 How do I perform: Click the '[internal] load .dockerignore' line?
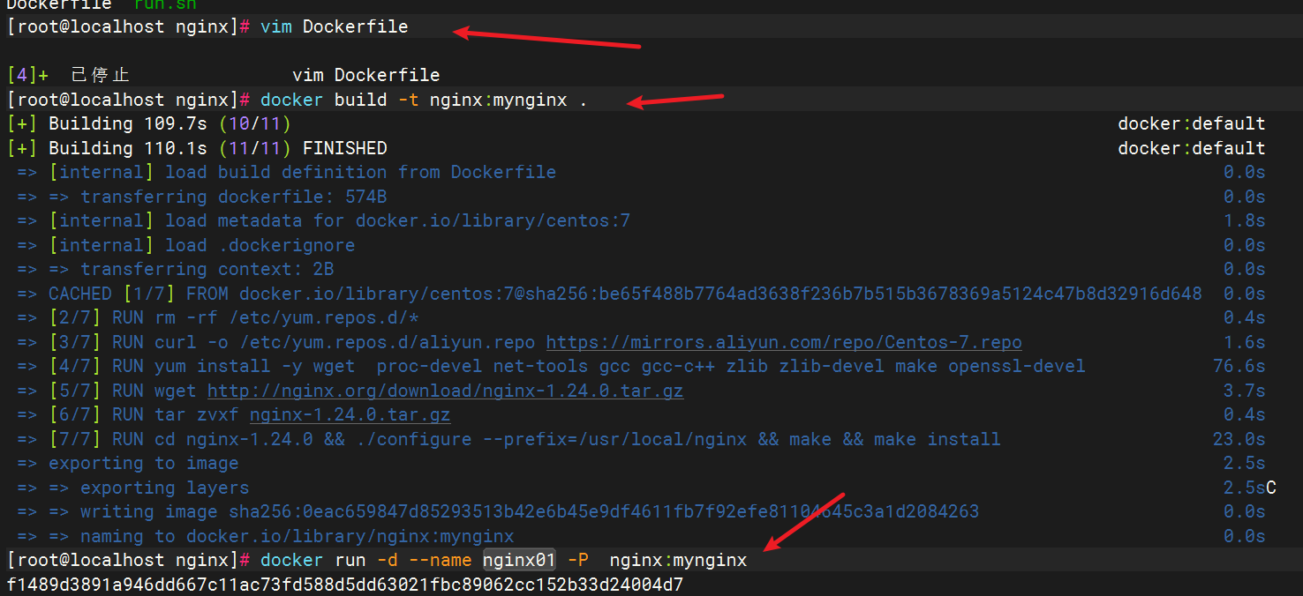(185, 245)
